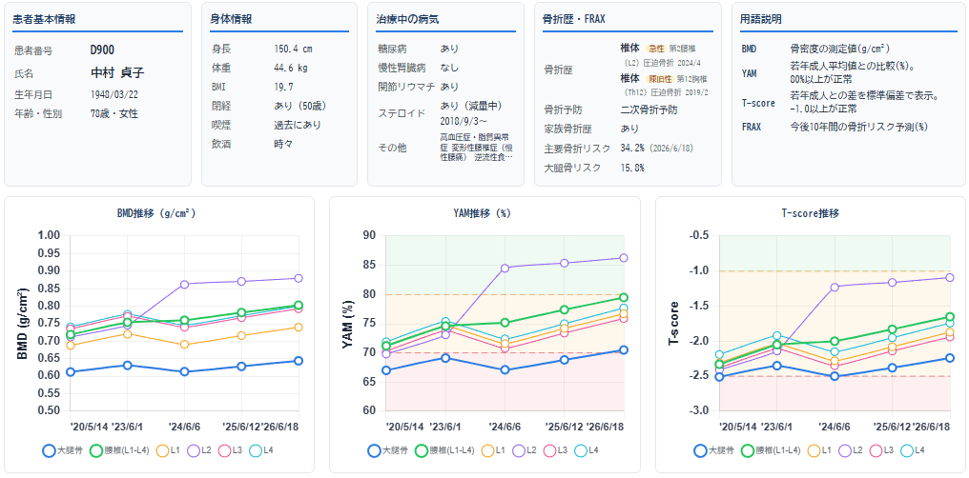The width and height of the screenshot is (969, 478).
Task: Click 二次骨折予防 value
Action: pyautogui.click(x=649, y=110)
